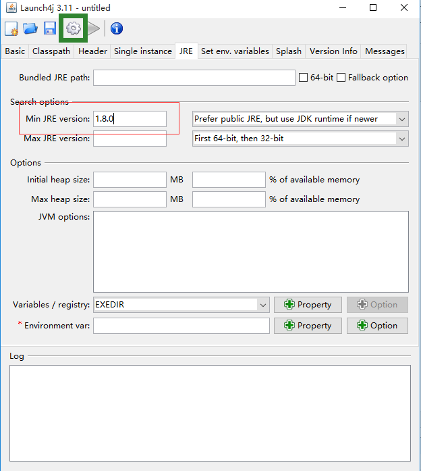Focus the Max heap size MB field
The height and width of the screenshot is (471, 421).
pos(130,199)
